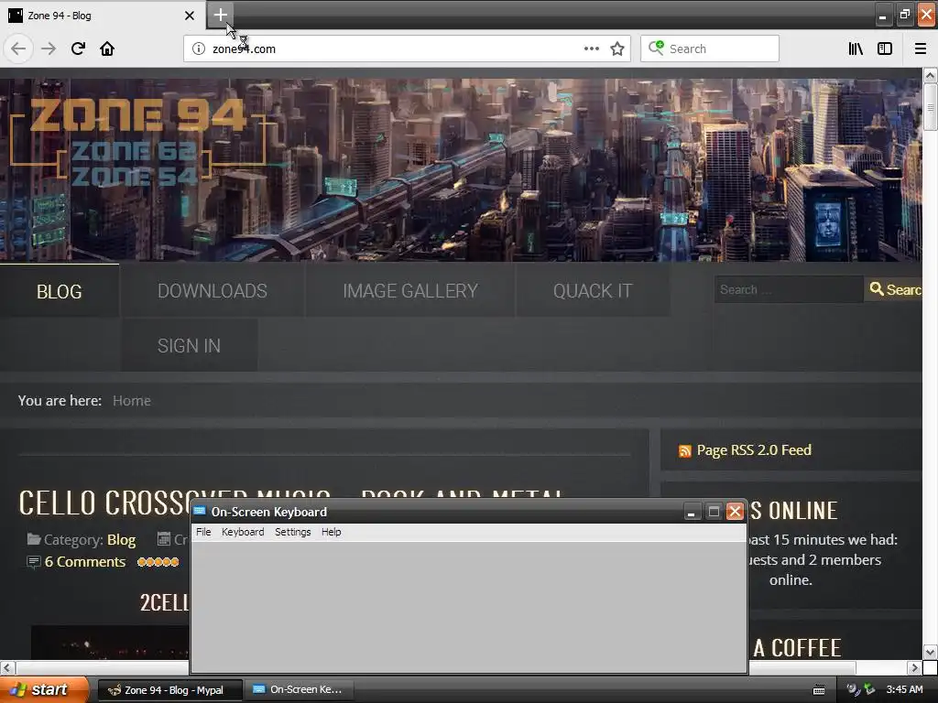Restore down the browser window
Viewport: 938px width, 703px height.
pyautogui.click(x=904, y=15)
